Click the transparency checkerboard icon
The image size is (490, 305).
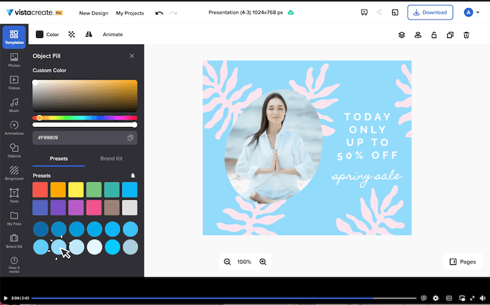(x=71, y=34)
